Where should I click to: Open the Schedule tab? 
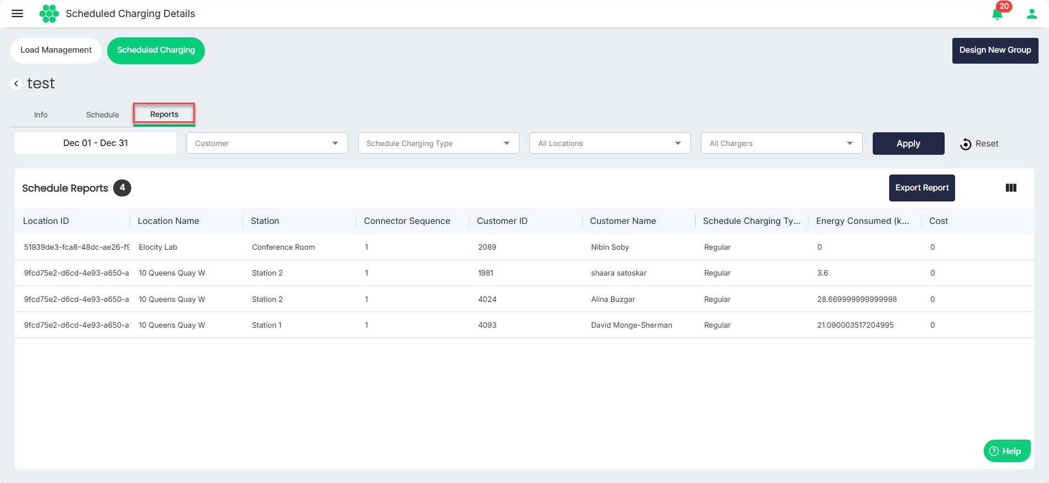pyautogui.click(x=103, y=115)
